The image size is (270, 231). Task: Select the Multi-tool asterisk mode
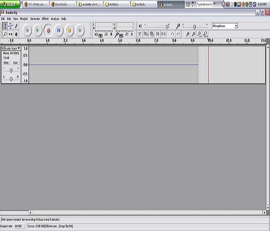pos(16,34)
